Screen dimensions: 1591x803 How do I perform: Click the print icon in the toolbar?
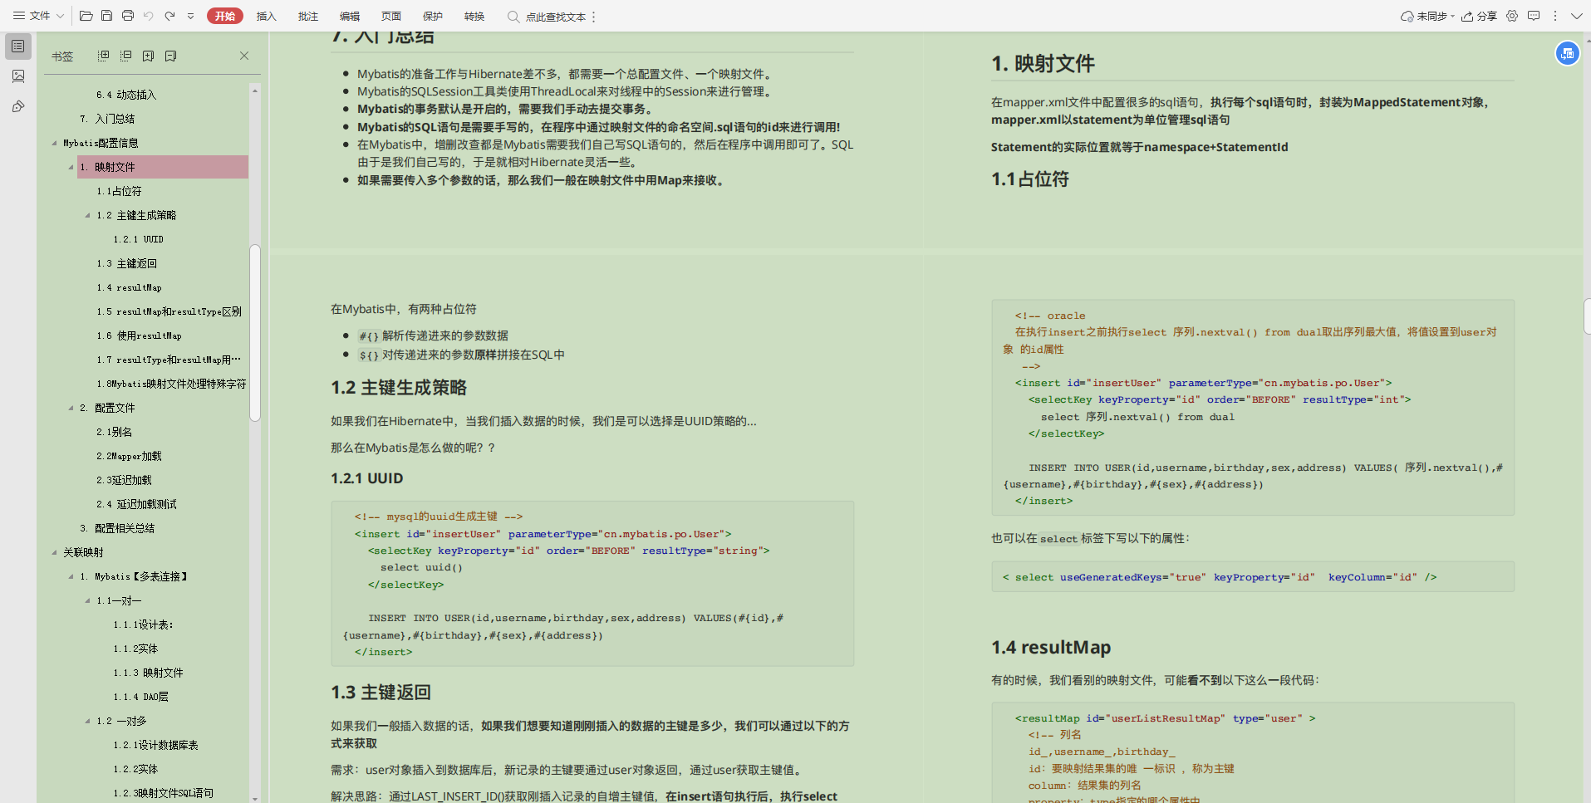pyautogui.click(x=127, y=16)
